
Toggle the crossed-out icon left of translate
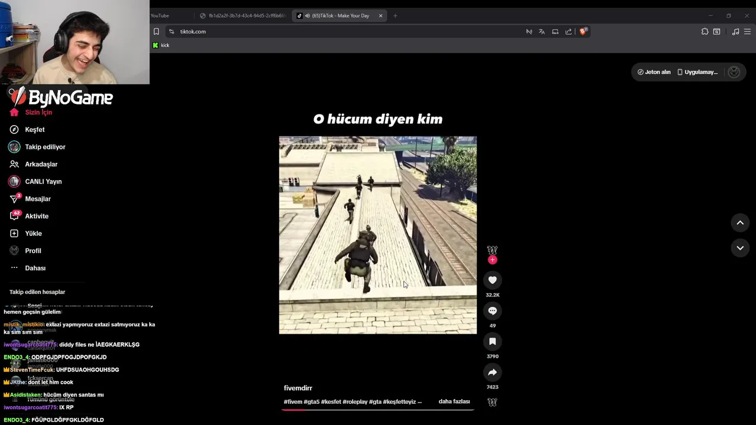point(529,31)
